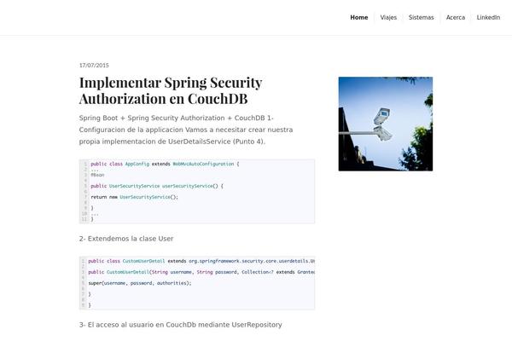Click the "@Bean" annotation line
The image size is (512, 341).
(97, 175)
